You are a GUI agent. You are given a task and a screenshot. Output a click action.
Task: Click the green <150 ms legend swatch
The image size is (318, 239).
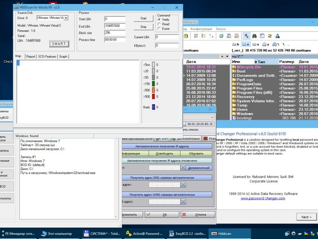click(153, 84)
